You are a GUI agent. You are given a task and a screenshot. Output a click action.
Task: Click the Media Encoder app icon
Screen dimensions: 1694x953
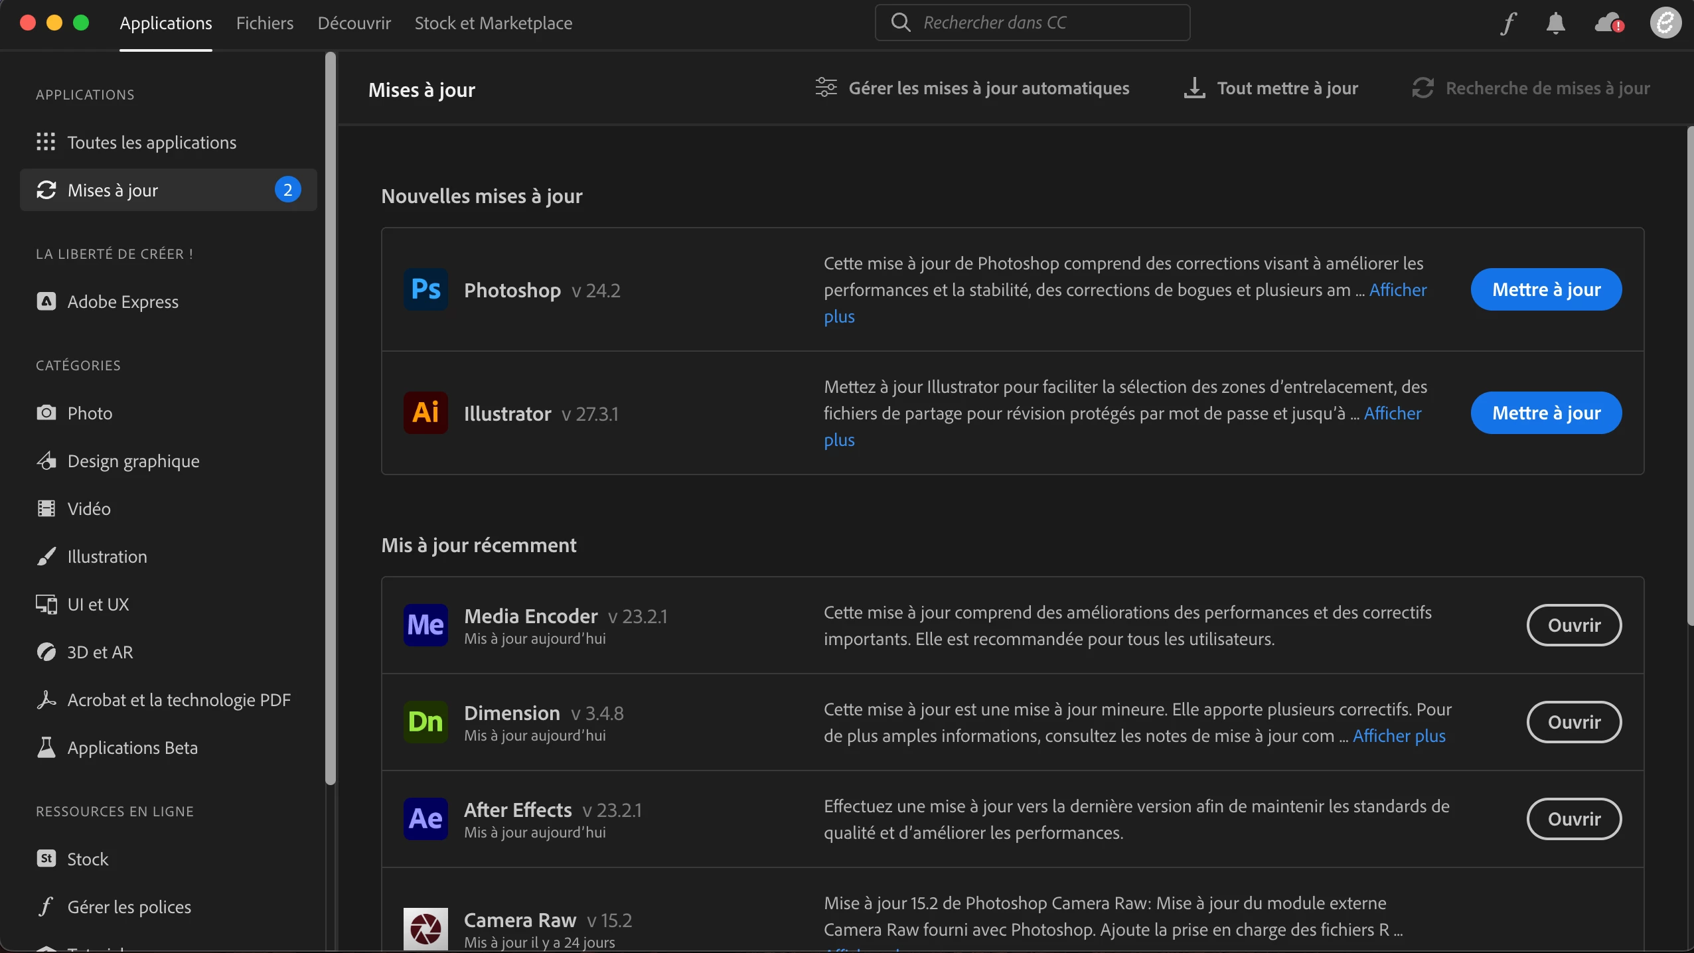425,625
